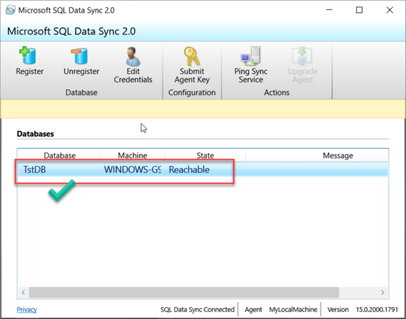
Task: Maximize the SQL Data Sync window
Action: pos(359,10)
